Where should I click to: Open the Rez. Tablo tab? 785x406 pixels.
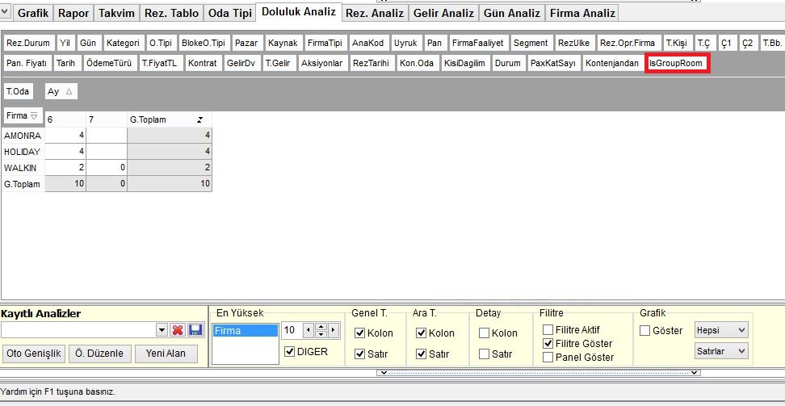pyautogui.click(x=172, y=13)
